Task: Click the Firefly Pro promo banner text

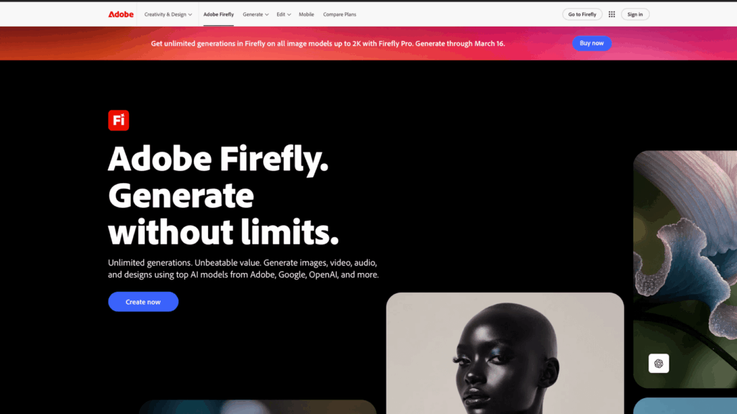Action: click(x=327, y=43)
